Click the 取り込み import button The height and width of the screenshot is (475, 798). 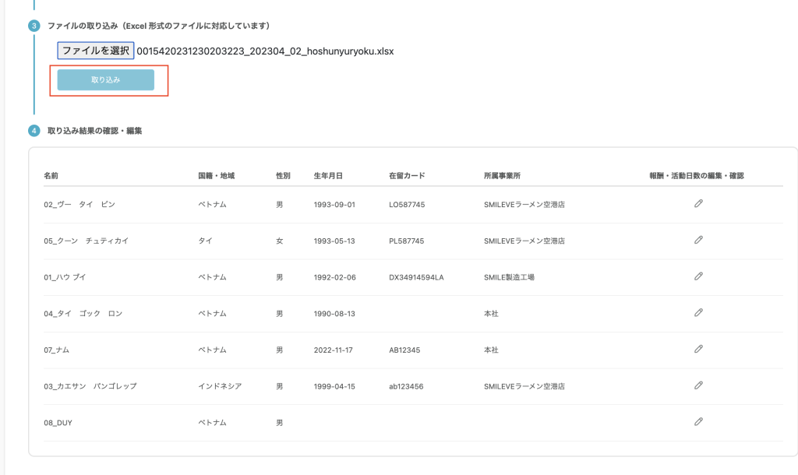pyautogui.click(x=106, y=80)
